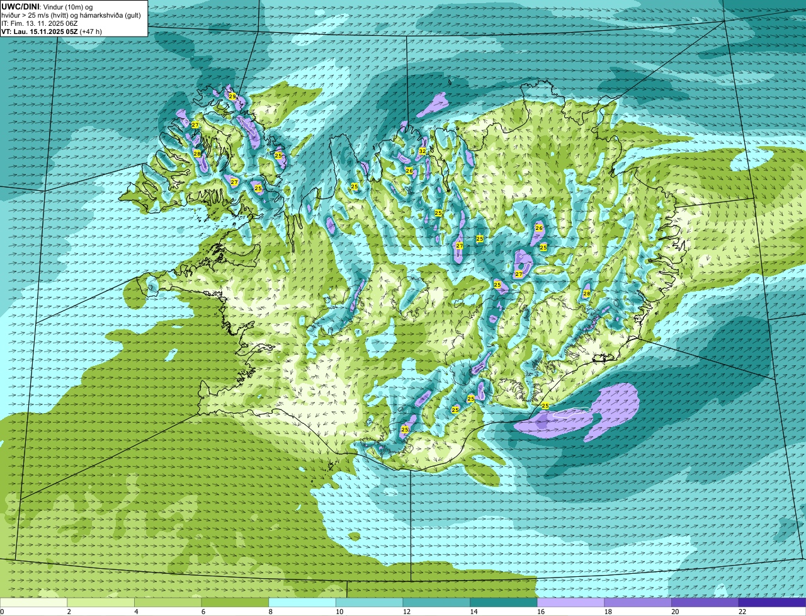Select the legend scale label 22

(742, 612)
